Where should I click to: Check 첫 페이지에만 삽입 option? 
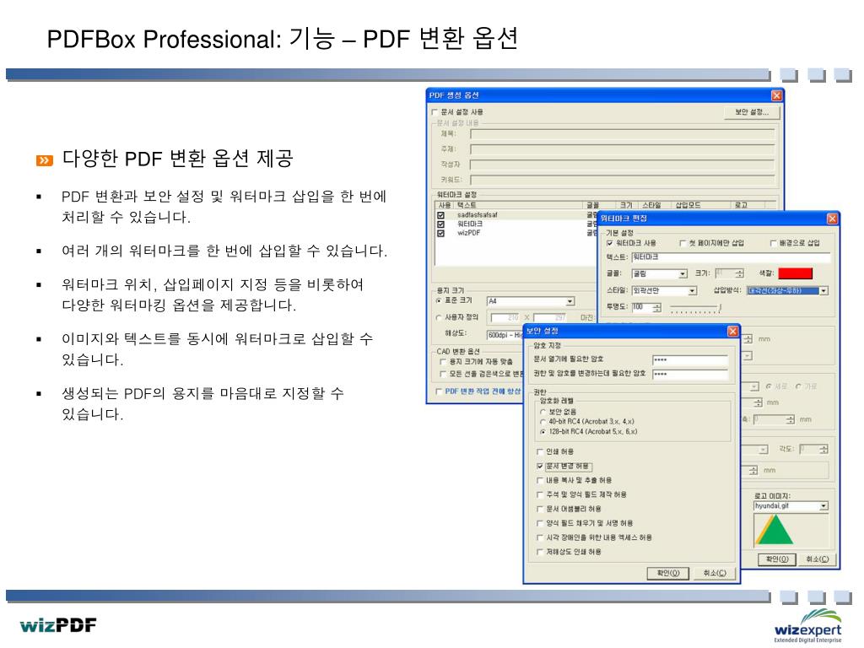pos(683,243)
